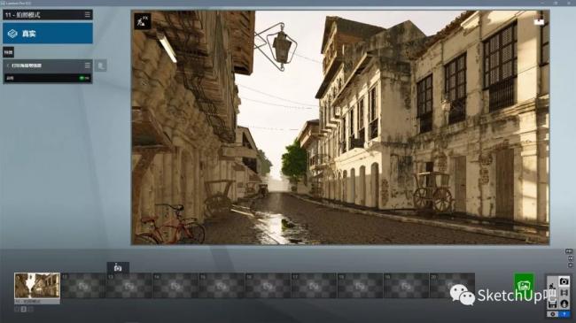
Task: Open the Save files floppy disk icon
Action: (x=552, y=304)
